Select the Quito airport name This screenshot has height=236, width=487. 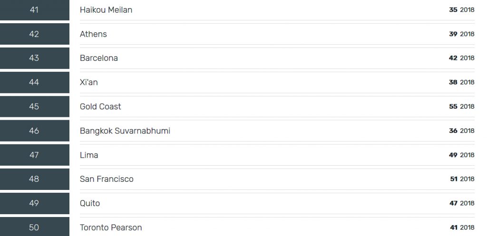90,204
